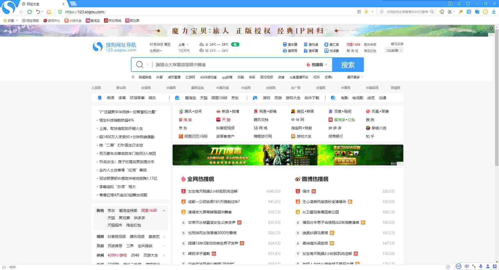Click the home icon next to the address bar

pos(49,12)
